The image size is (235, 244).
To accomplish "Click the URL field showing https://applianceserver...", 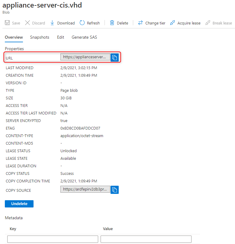I will [x=85, y=57].
